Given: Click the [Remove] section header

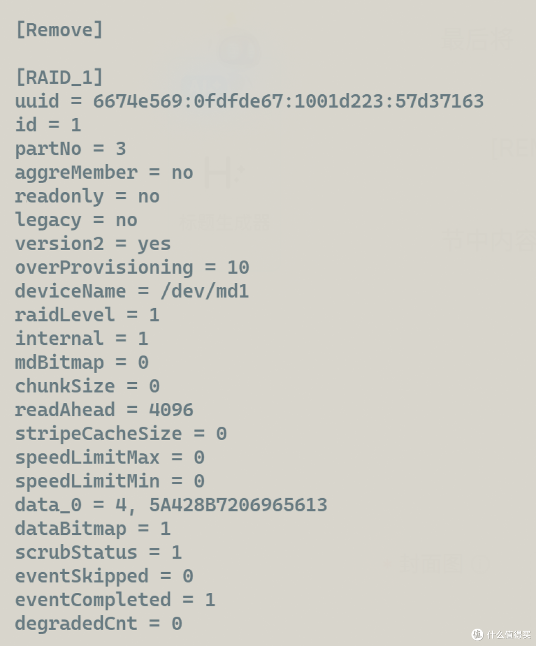Looking at the screenshot, I should [60, 30].
